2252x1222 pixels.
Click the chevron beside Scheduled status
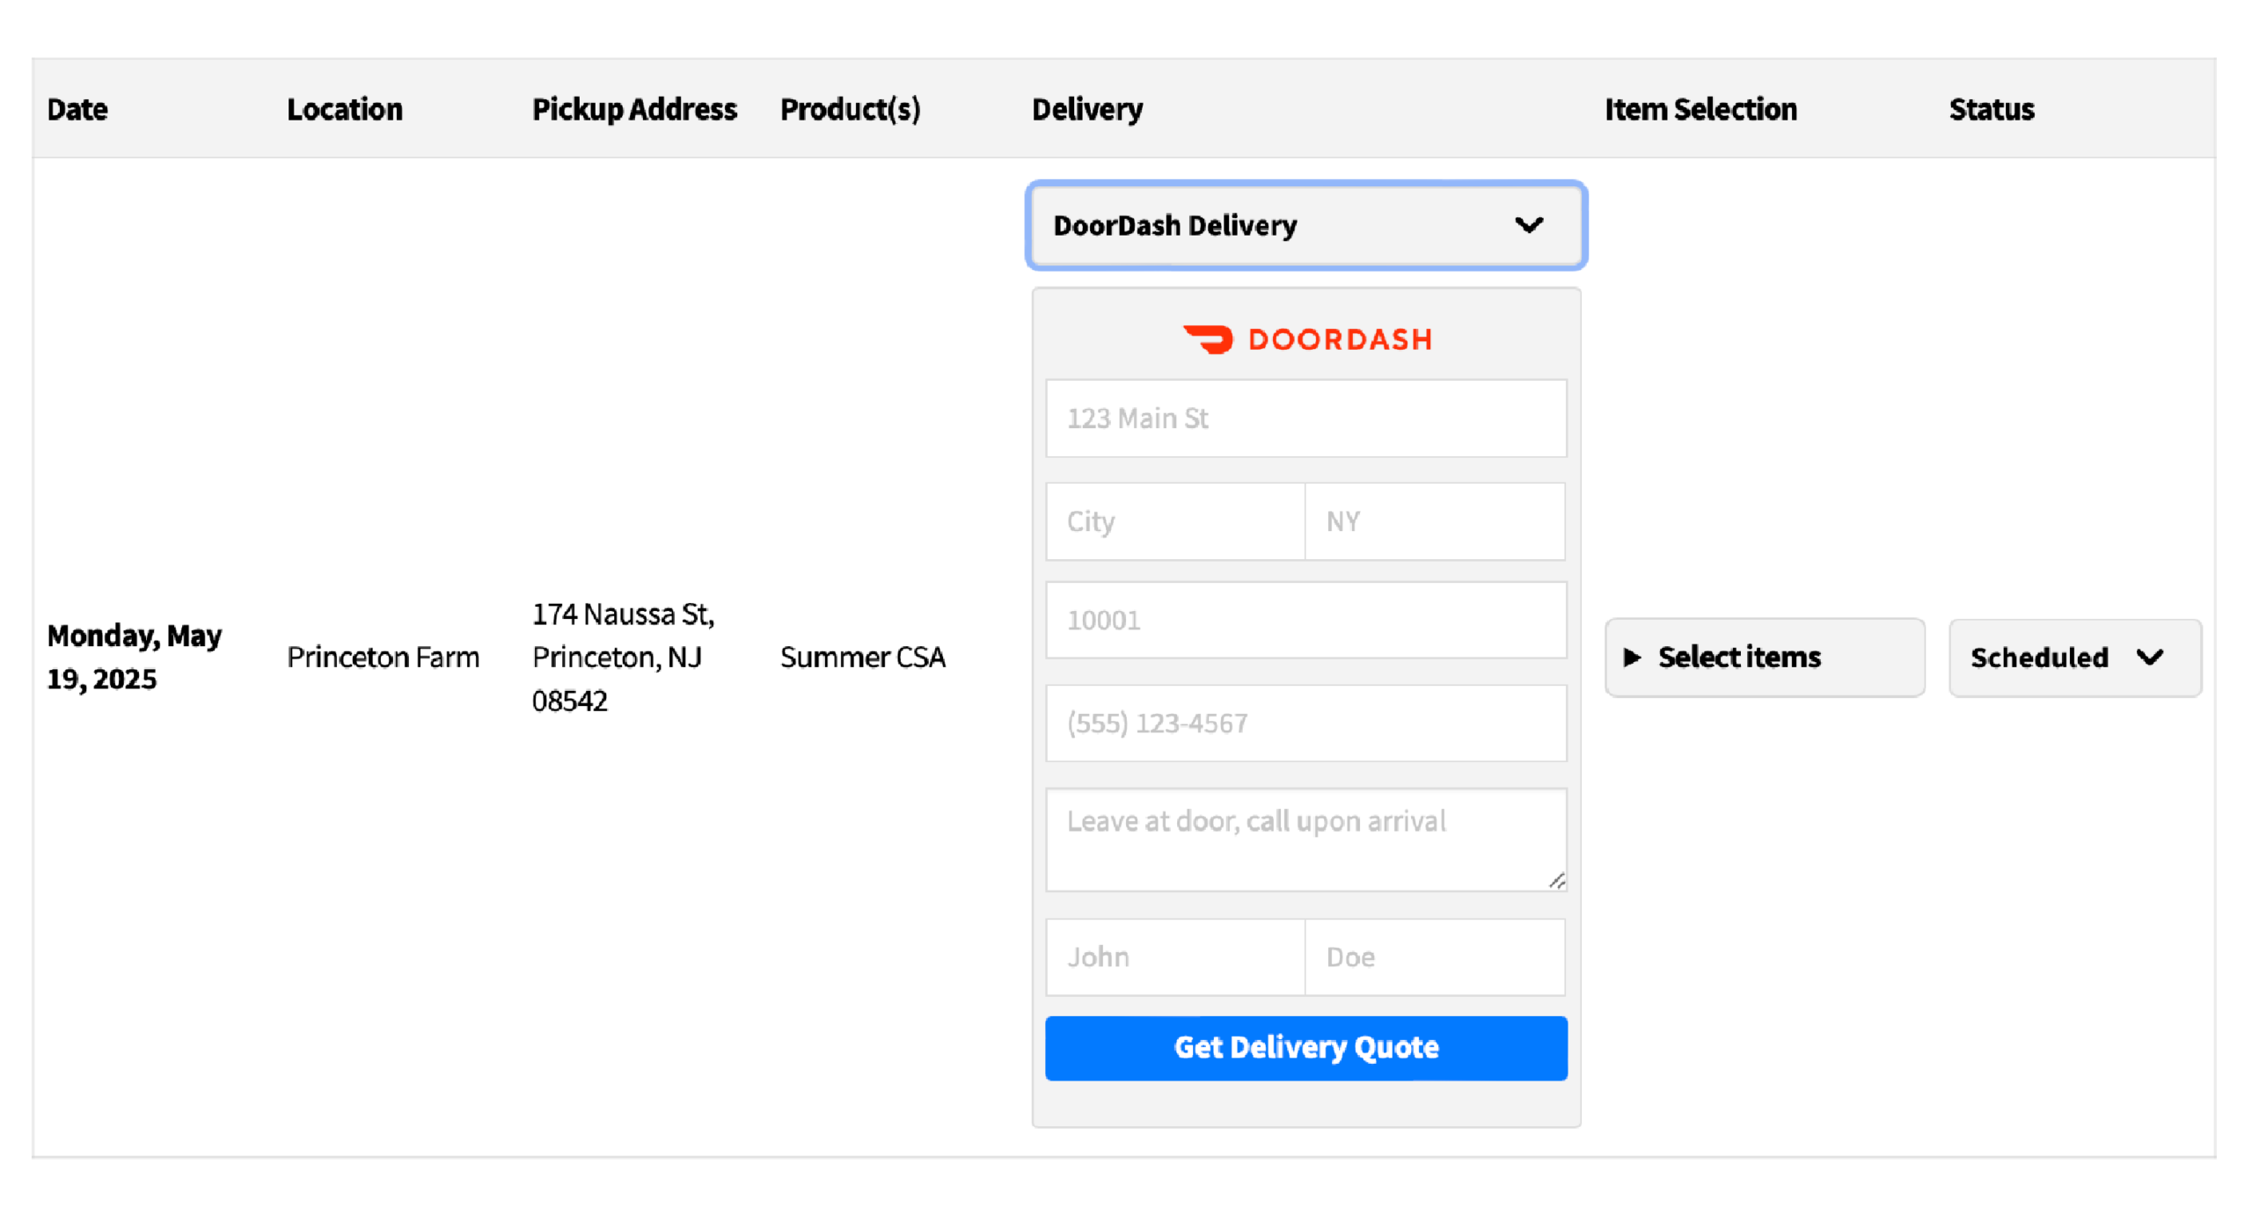click(2150, 658)
